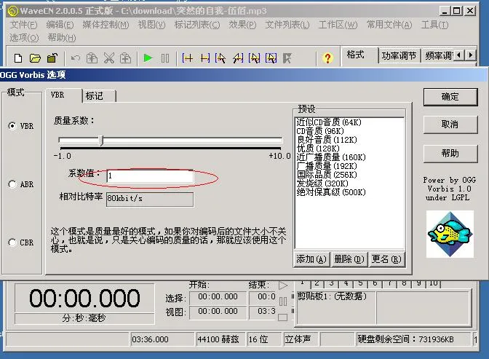The height and width of the screenshot is (359, 489).
Task: Click the third bracket-with-cursor toolbar icon
Action: click(x=220, y=58)
